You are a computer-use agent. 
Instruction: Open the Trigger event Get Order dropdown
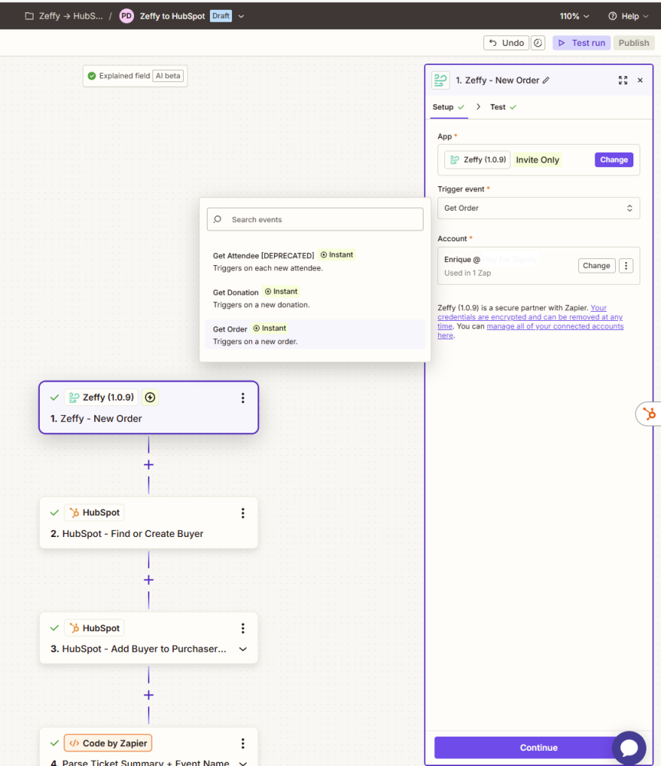tap(538, 208)
